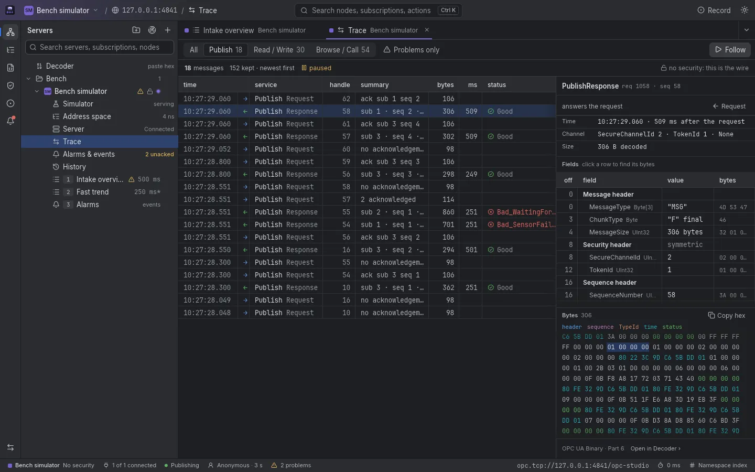
Task: Open in Decoder link
Action: click(x=655, y=448)
